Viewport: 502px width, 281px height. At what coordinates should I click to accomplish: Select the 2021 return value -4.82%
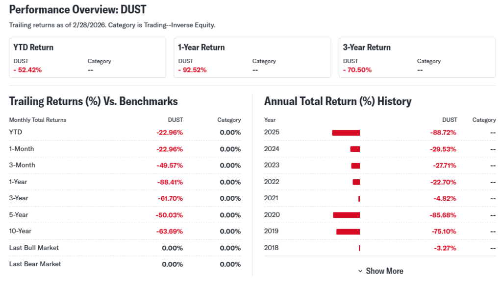coord(445,198)
